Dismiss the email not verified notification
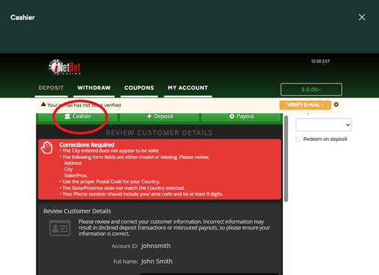 [336, 104]
